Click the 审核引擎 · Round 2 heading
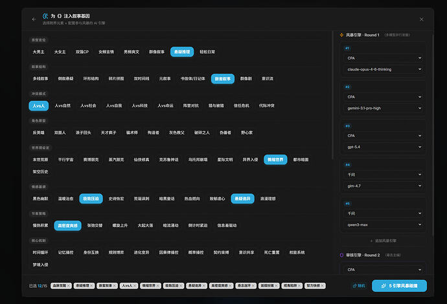 [x=363, y=255]
